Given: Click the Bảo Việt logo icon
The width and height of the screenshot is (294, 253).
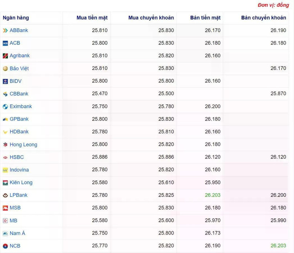Looking at the screenshot, I should coord(5,69).
